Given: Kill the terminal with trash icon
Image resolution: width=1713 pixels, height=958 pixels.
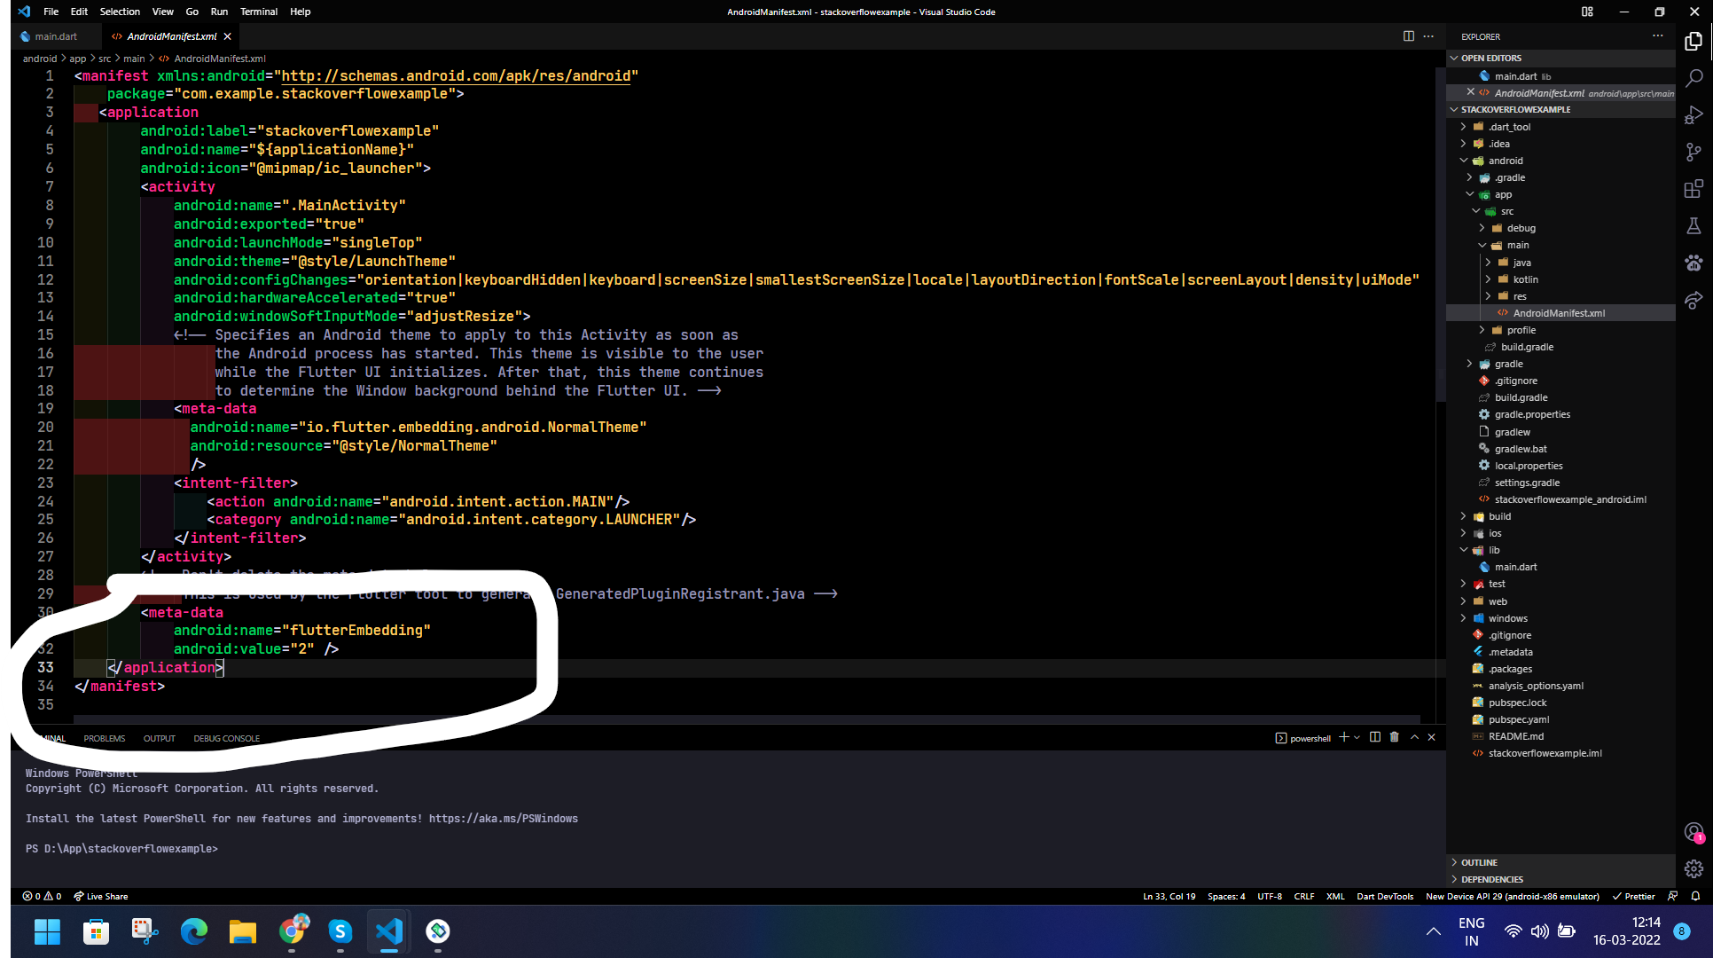Looking at the screenshot, I should click(x=1394, y=737).
